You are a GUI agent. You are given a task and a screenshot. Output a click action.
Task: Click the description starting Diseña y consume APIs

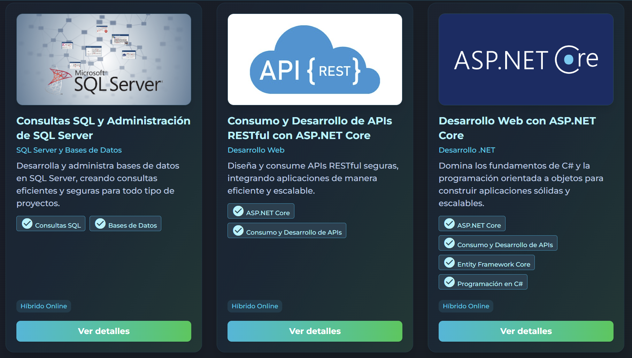tap(313, 178)
